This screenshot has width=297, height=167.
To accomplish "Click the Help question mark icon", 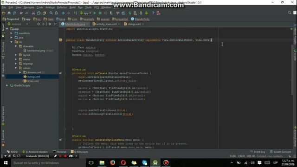I will (x=153, y=13).
